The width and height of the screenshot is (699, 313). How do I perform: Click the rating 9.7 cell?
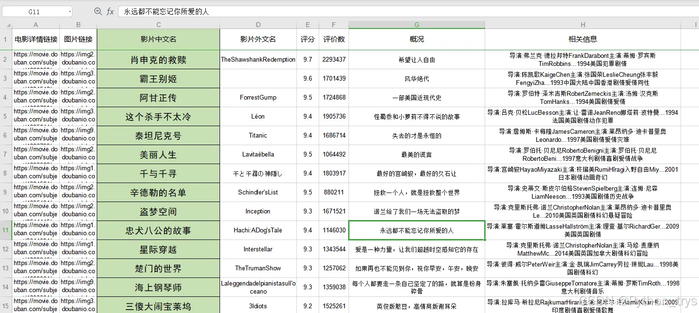[308, 60]
